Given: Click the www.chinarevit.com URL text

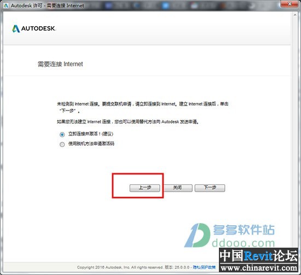Looking at the screenshot, I should click(259, 268).
